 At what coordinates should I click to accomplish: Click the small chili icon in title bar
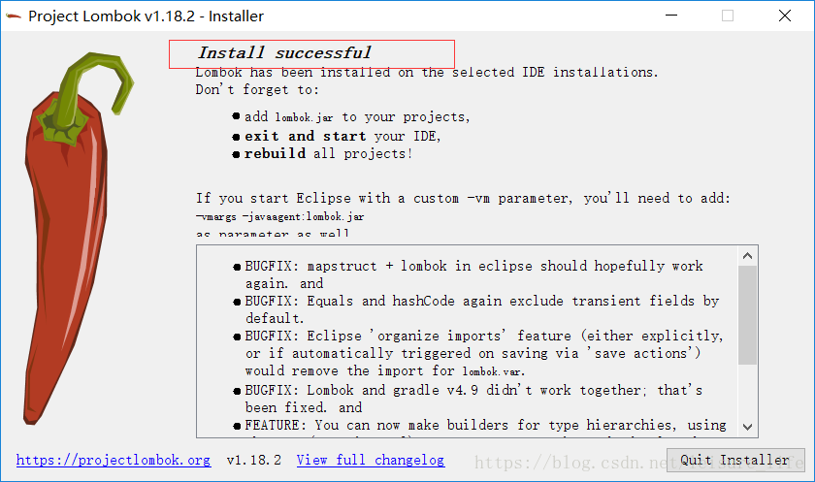pyautogui.click(x=14, y=16)
